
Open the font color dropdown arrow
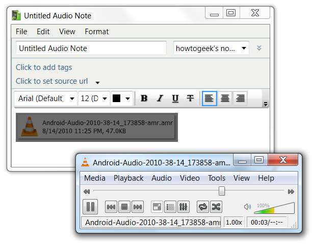(x=128, y=99)
